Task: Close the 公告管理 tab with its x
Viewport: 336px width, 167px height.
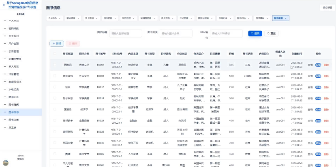Action: click(x=133, y=18)
